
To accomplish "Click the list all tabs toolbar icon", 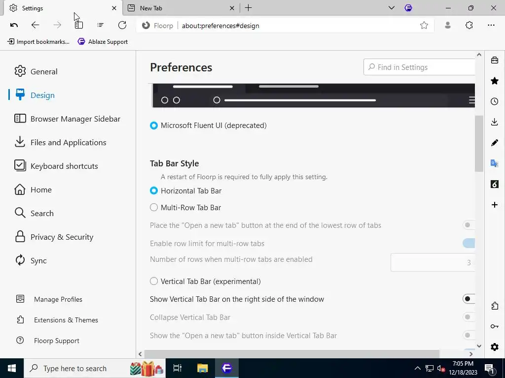I will click(x=101, y=25).
